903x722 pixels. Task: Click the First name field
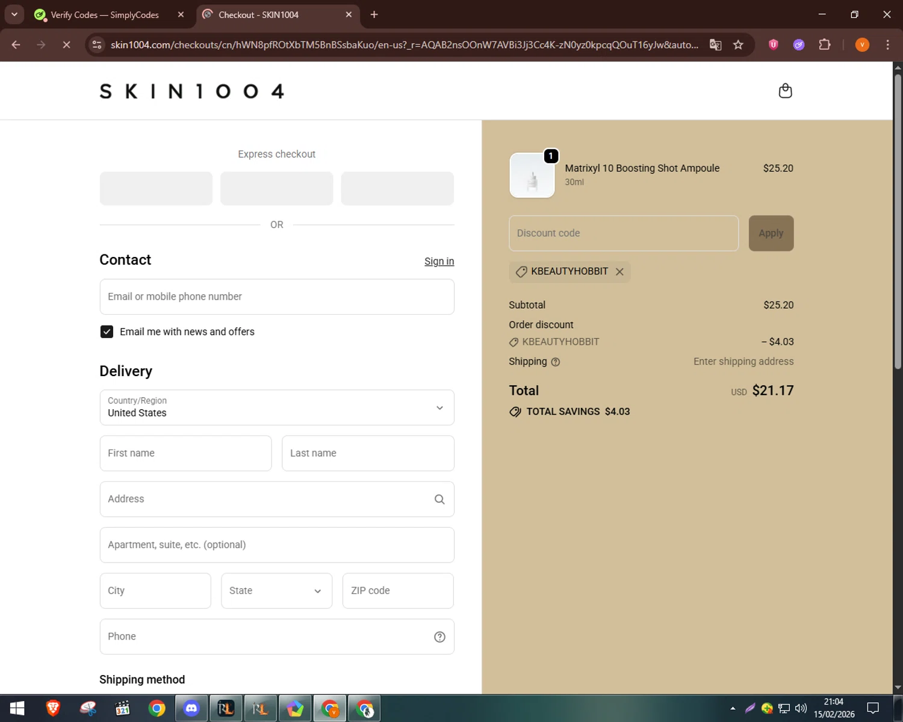click(185, 453)
